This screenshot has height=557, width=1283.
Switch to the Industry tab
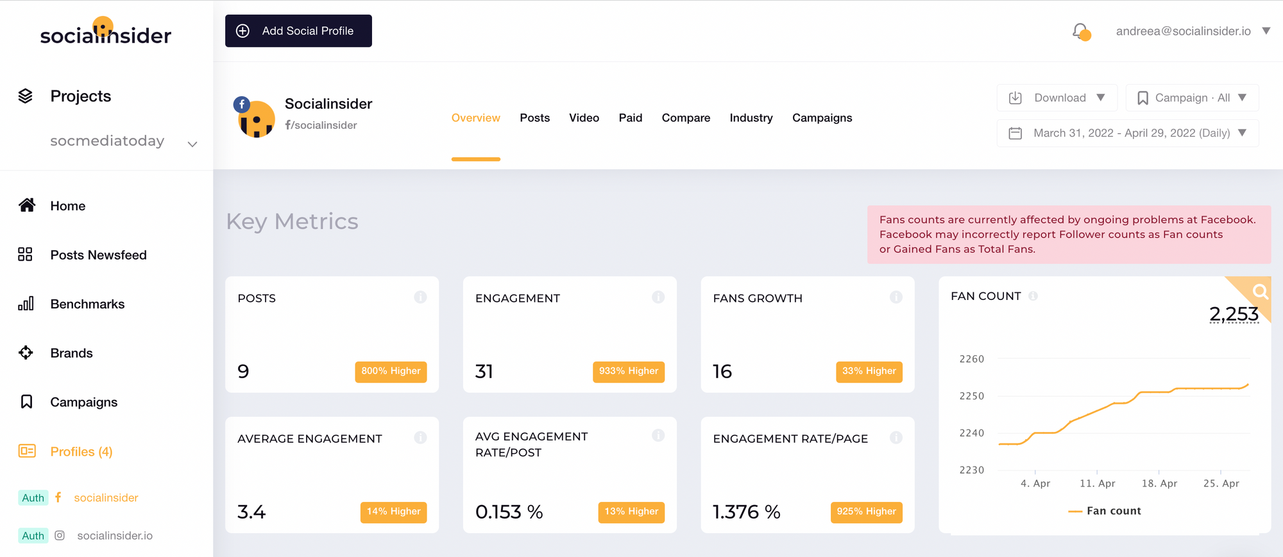[751, 118]
